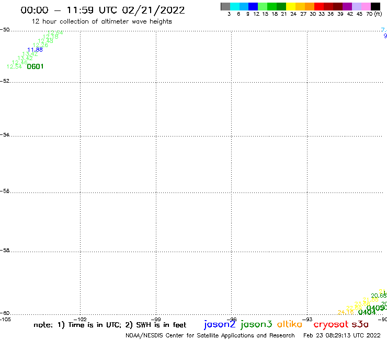Click the title '00:00 – 11:59 UTC 02/21/2022'
387x340 pixels.
103,10
